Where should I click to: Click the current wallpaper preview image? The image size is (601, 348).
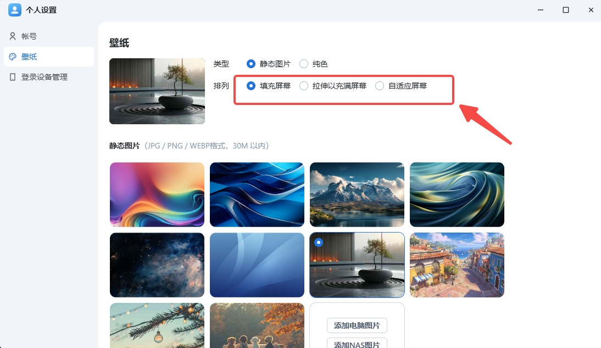[157, 91]
